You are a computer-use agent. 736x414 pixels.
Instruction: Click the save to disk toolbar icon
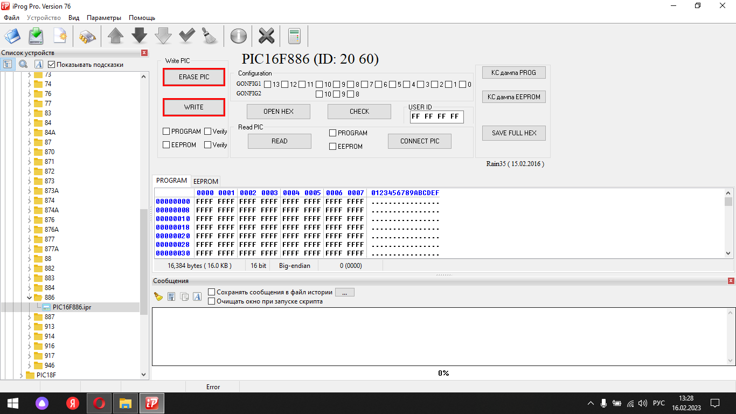(36, 36)
